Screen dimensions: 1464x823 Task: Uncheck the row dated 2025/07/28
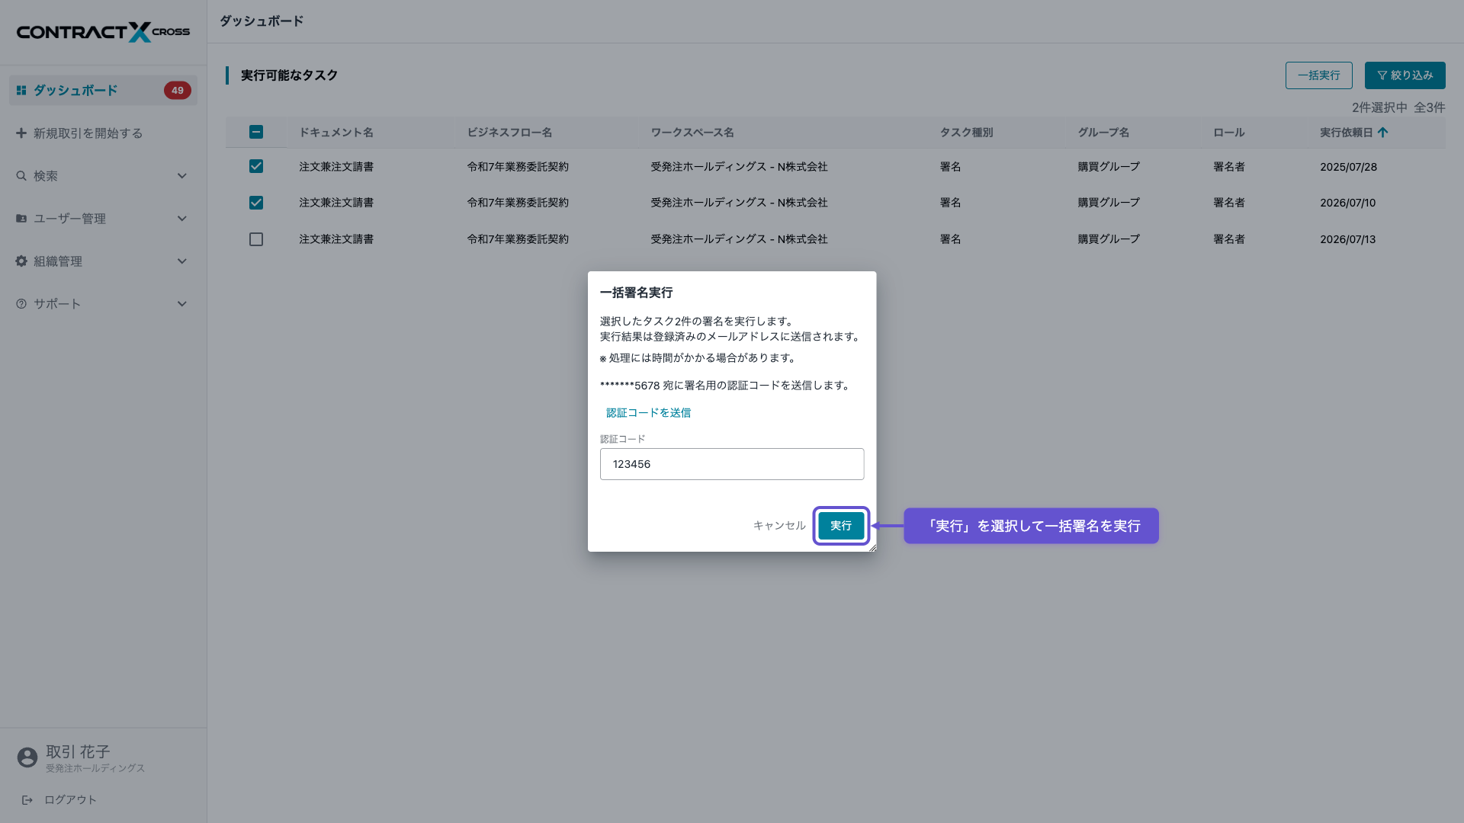click(256, 166)
